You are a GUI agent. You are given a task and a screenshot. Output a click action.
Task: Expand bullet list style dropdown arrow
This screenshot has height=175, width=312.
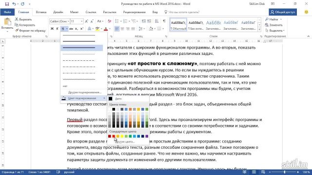[121, 21]
